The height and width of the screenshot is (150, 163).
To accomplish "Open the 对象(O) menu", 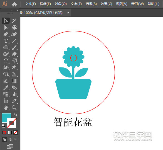I will coord(61,4).
